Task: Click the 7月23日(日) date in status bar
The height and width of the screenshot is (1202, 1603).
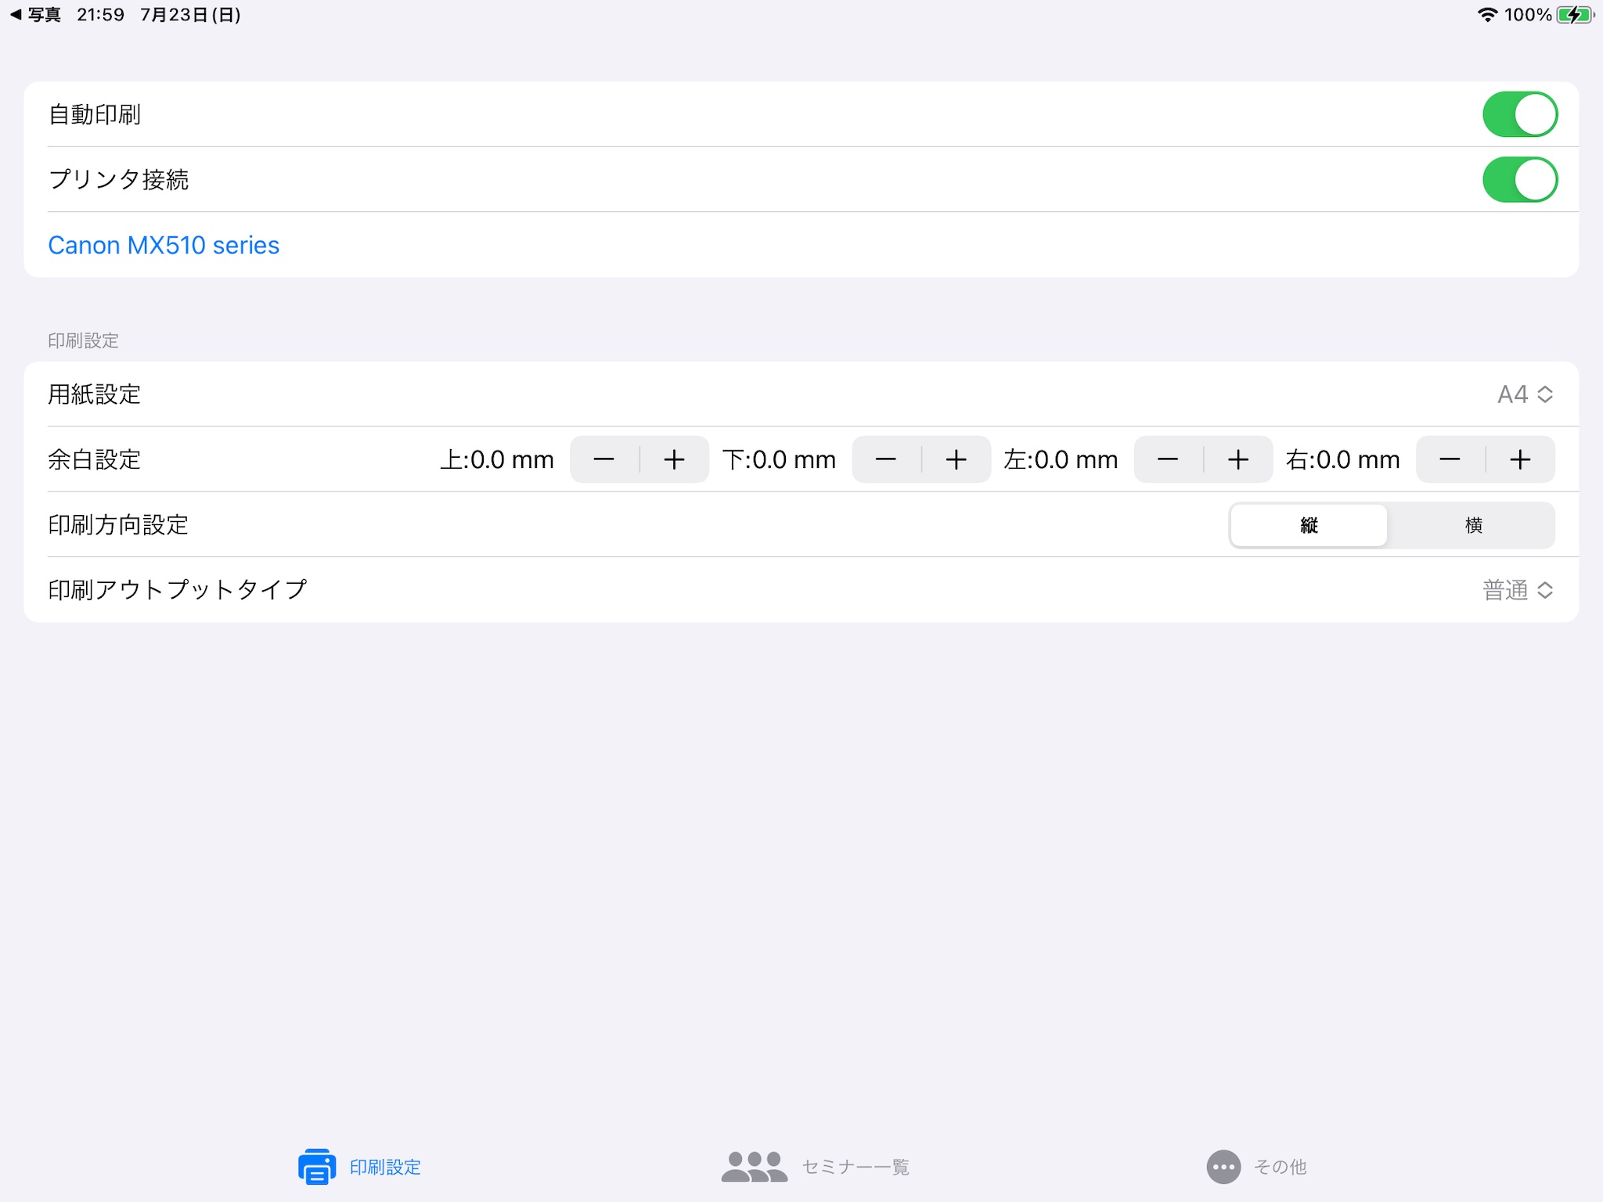Action: (190, 15)
